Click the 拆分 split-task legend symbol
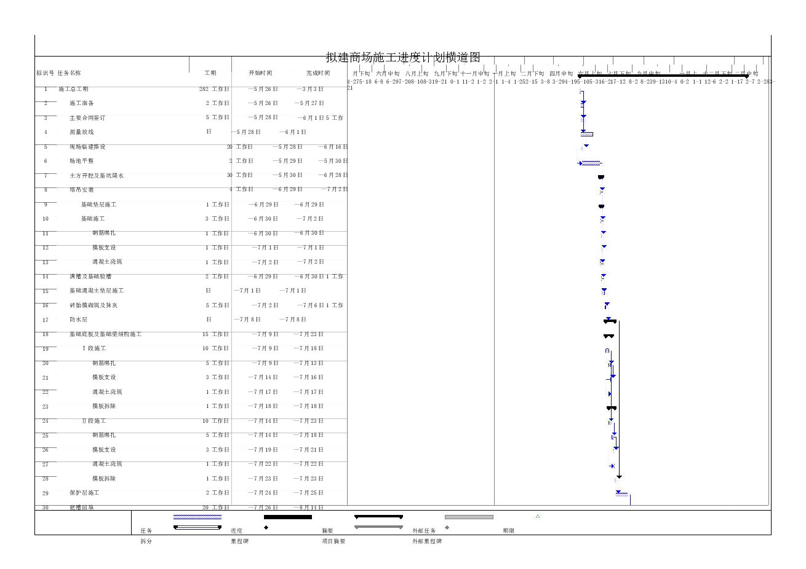Image resolution: width=806 pixels, height=569 pixels. 197,527
